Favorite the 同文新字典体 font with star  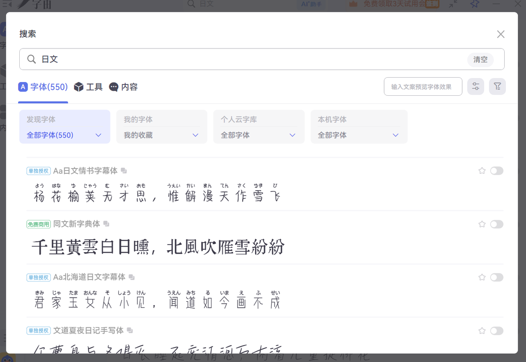pyautogui.click(x=482, y=224)
